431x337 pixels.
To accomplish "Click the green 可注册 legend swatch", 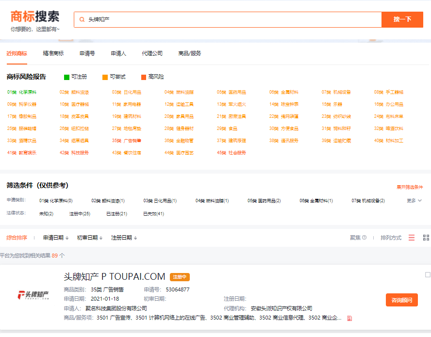I will [66, 77].
